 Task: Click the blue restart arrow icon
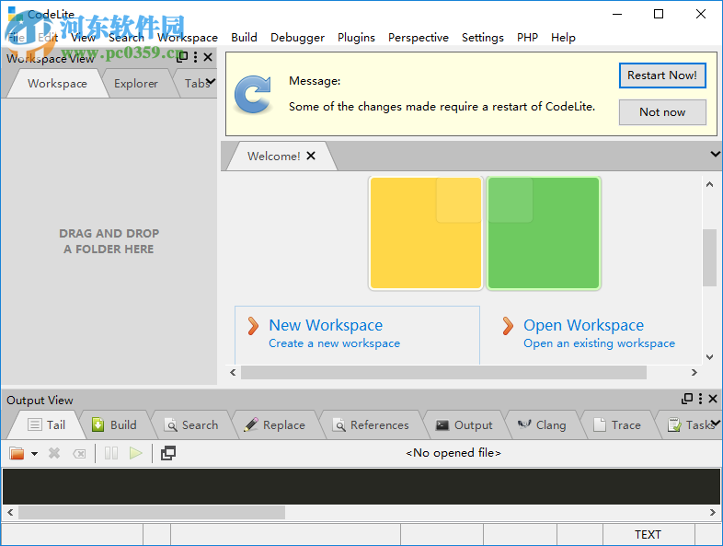(253, 95)
